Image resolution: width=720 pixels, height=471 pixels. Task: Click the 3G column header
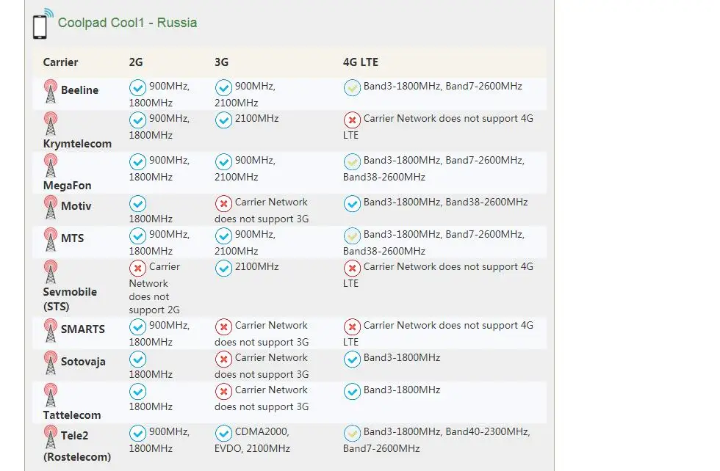point(221,62)
